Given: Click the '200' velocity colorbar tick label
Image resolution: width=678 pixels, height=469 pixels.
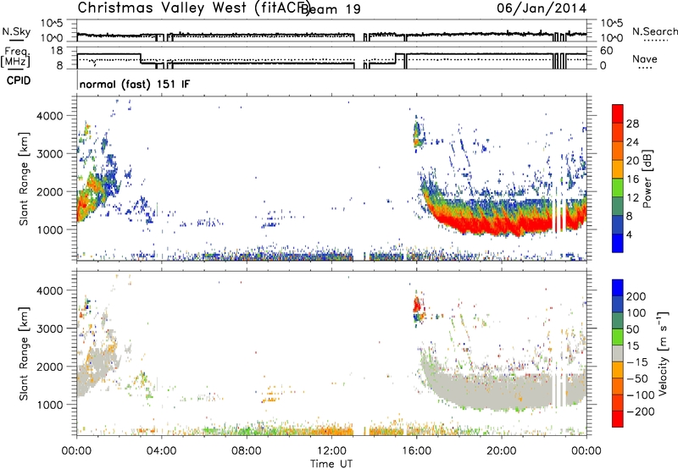Looking at the screenshot, I should (636, 296).
